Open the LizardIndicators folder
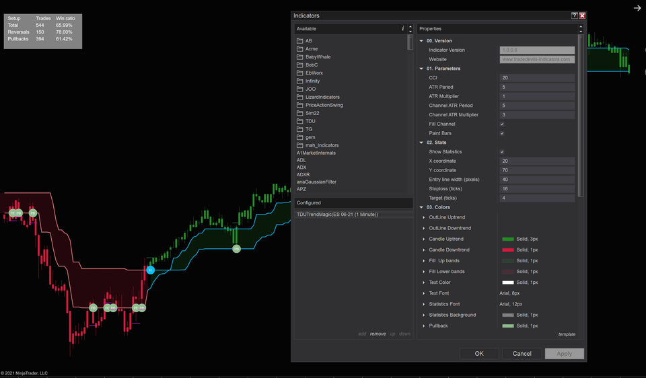646x378 pixels. click(x=322, y=97)
